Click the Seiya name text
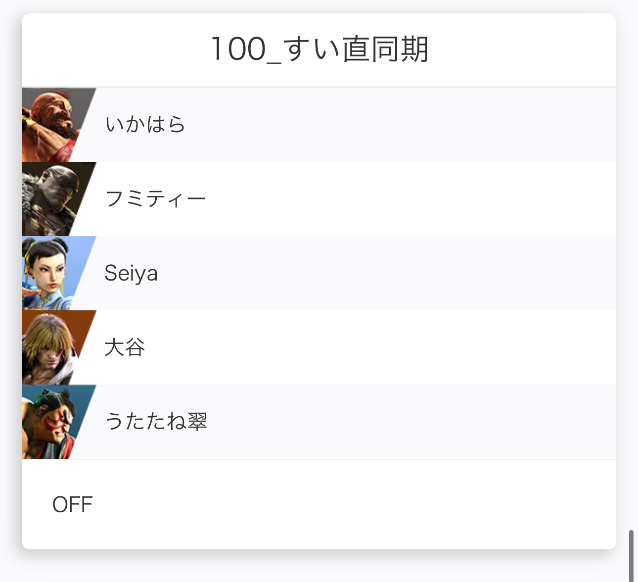638x582 pixels. [x=131, y=273]
